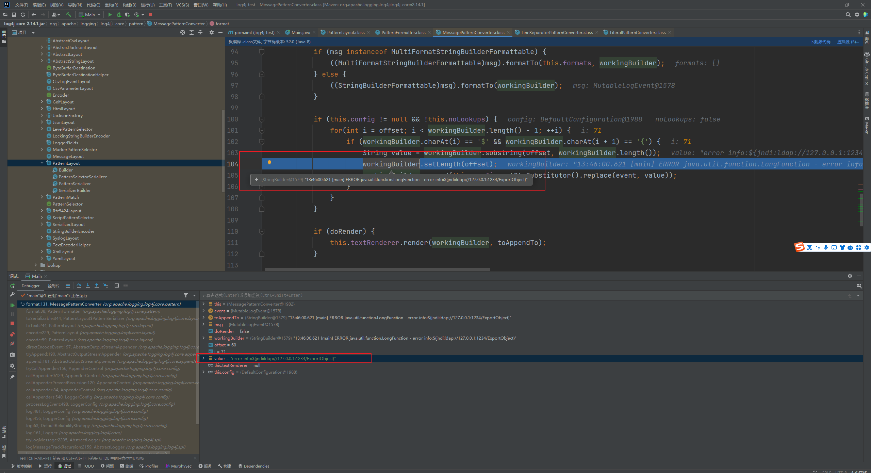Image resolution: width=871 pixels, height=473 pixels.
Task: Synchronize files using the reload icon
Action: (x=23, y=15)
